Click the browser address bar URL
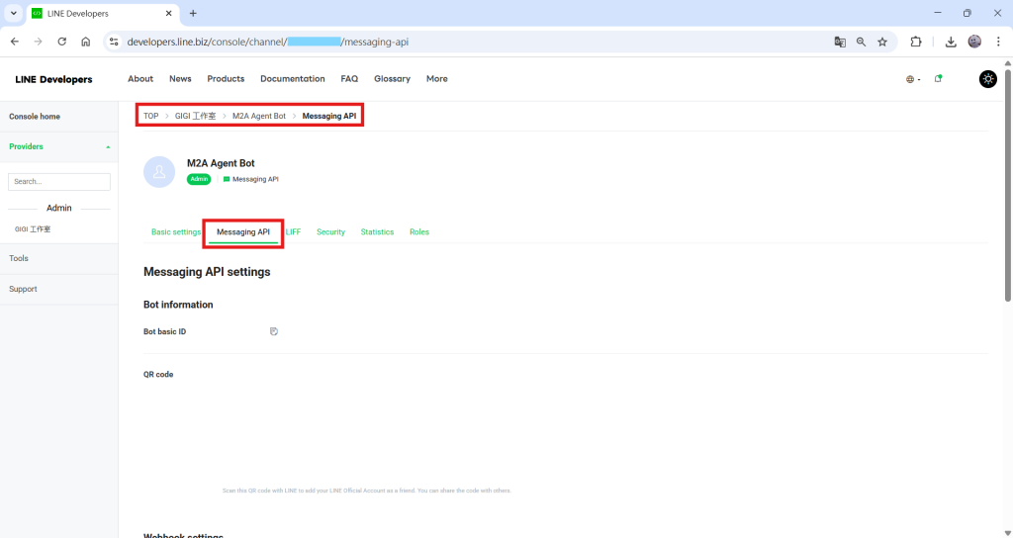Screen dimensions: 1013x538 pyautogui.click(x=268, y=42)
